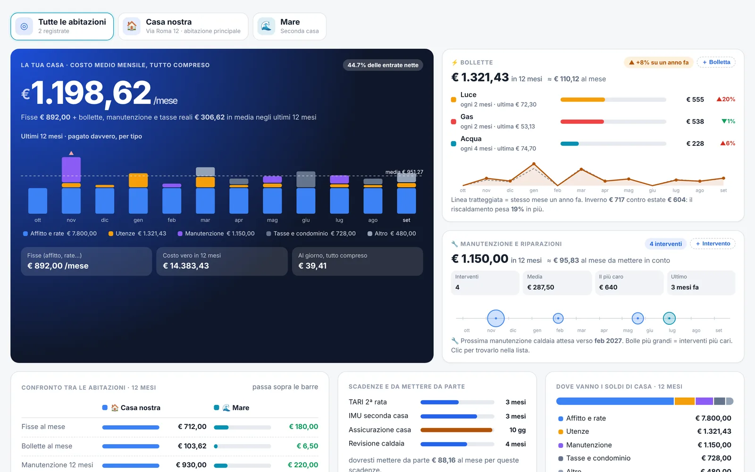
Task: Click the orange Utenze segment of the stacked bar
Action: (x=684, y=401)
